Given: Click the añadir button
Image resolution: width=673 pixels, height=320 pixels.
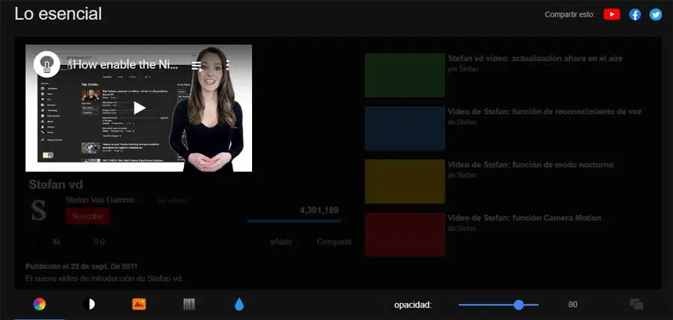Looking at the screenshot, I should [x=281, y=242].
